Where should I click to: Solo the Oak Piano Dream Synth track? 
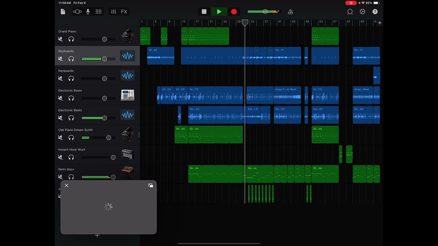[x=71, y=138]
